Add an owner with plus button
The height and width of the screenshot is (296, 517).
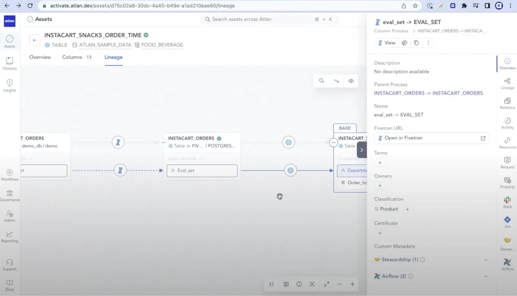click(x=380, y=186)
